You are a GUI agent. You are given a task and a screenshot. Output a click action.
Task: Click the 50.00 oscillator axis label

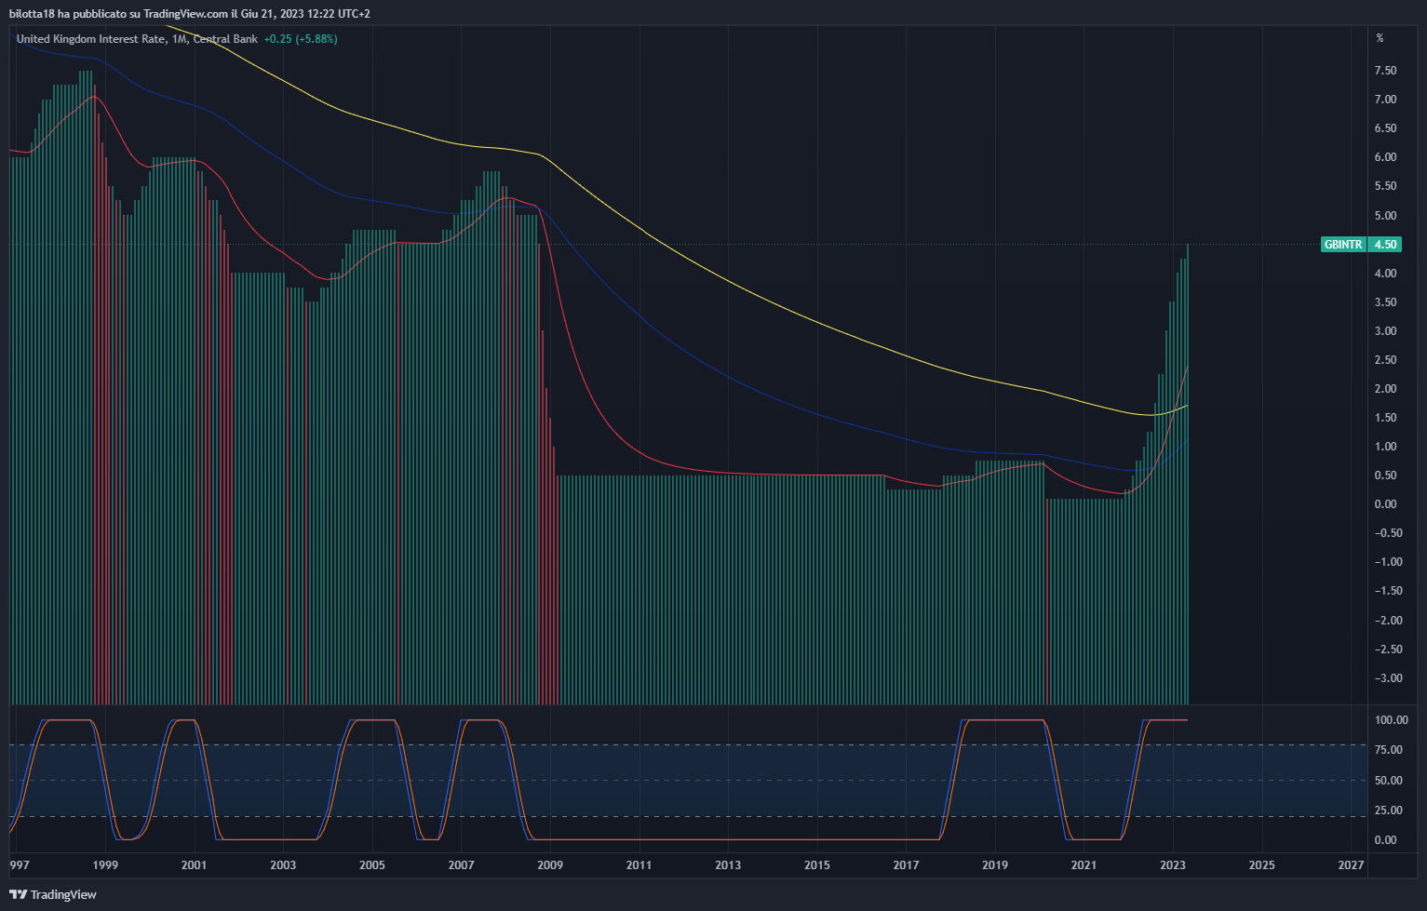[1388, 781]
